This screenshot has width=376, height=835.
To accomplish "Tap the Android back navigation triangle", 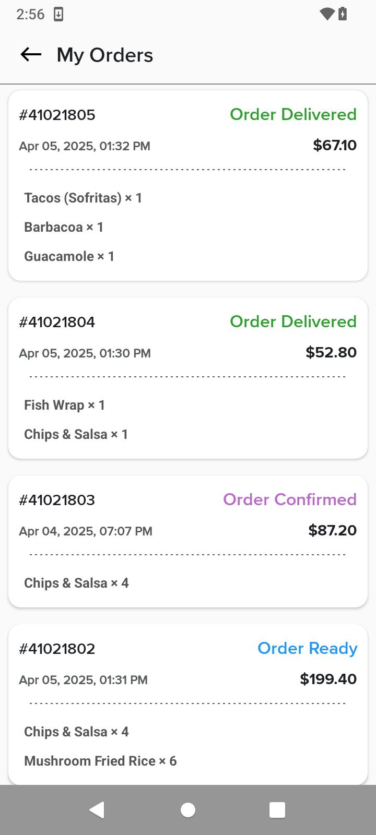I will click(x=97, y=810).
